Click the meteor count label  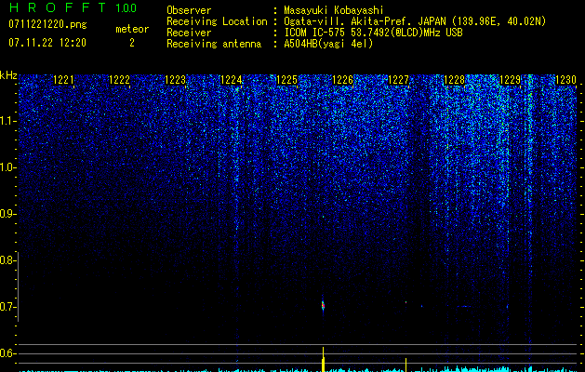132,29
